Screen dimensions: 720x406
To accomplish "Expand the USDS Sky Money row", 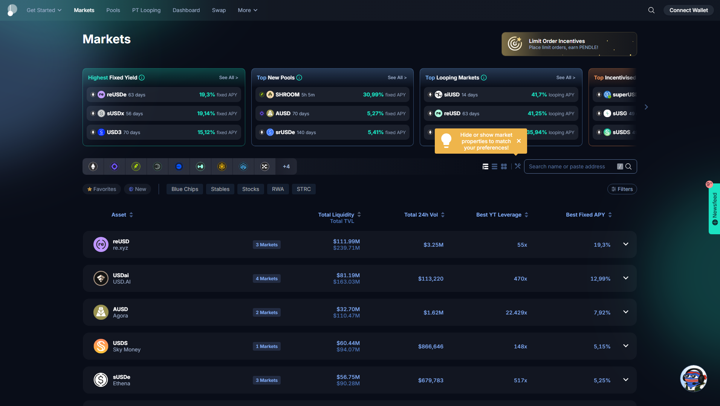I will point(625,346).
